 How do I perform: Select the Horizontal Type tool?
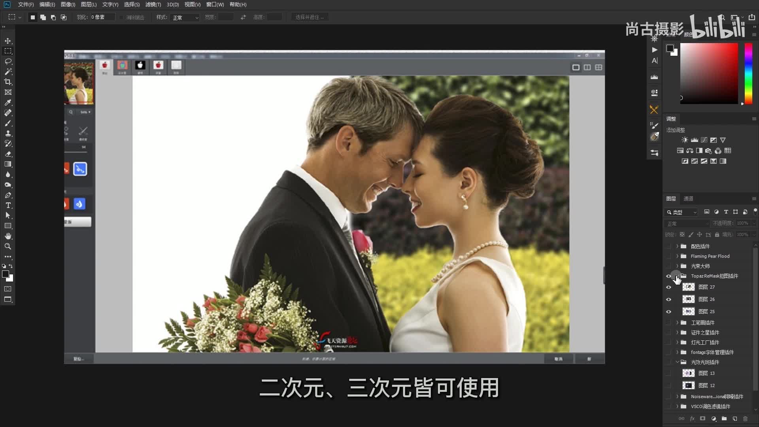click(8, 205)
